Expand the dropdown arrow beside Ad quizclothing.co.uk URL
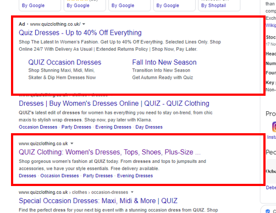The image size is (276, 213). 84,24
